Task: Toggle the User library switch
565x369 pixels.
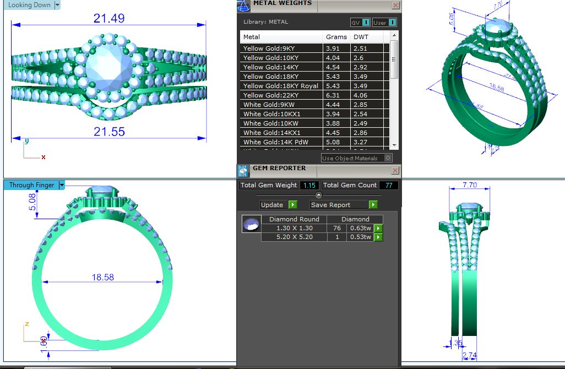Action: [x=392, y=23]
